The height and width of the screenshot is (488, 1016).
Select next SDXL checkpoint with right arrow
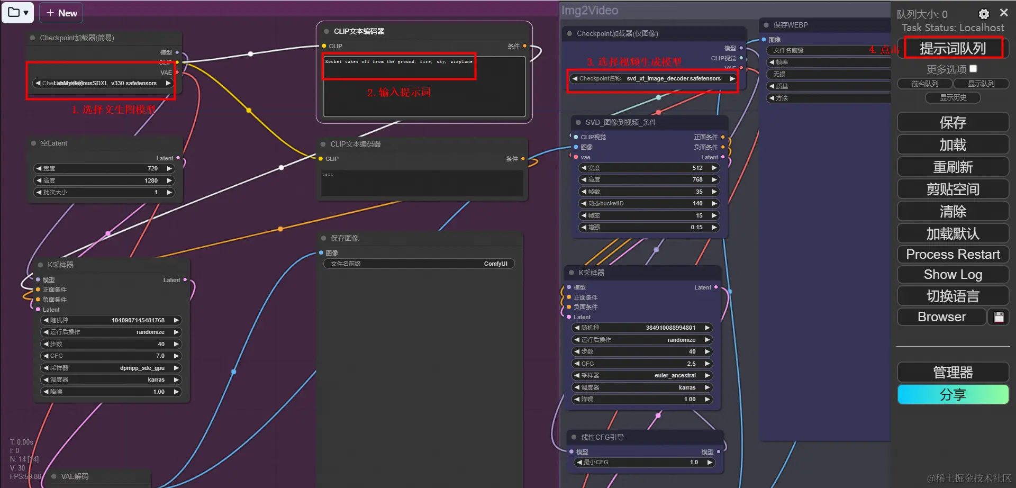point(168,83)
